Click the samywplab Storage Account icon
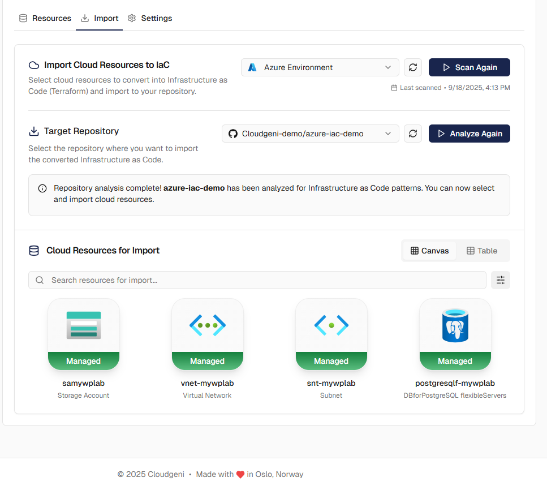Image resolution: width=547 pixels, height=486 pixels. 84,325
